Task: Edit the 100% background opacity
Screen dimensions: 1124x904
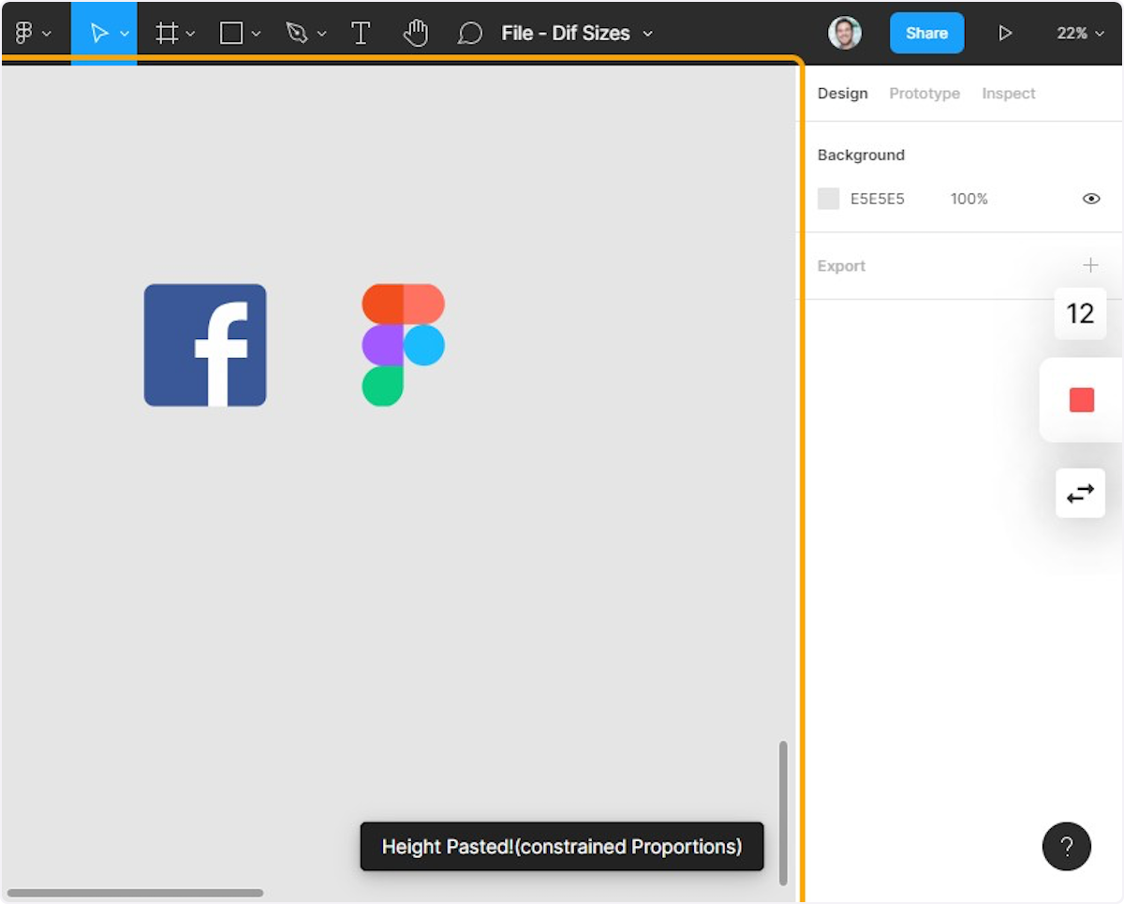Action: 969,199
